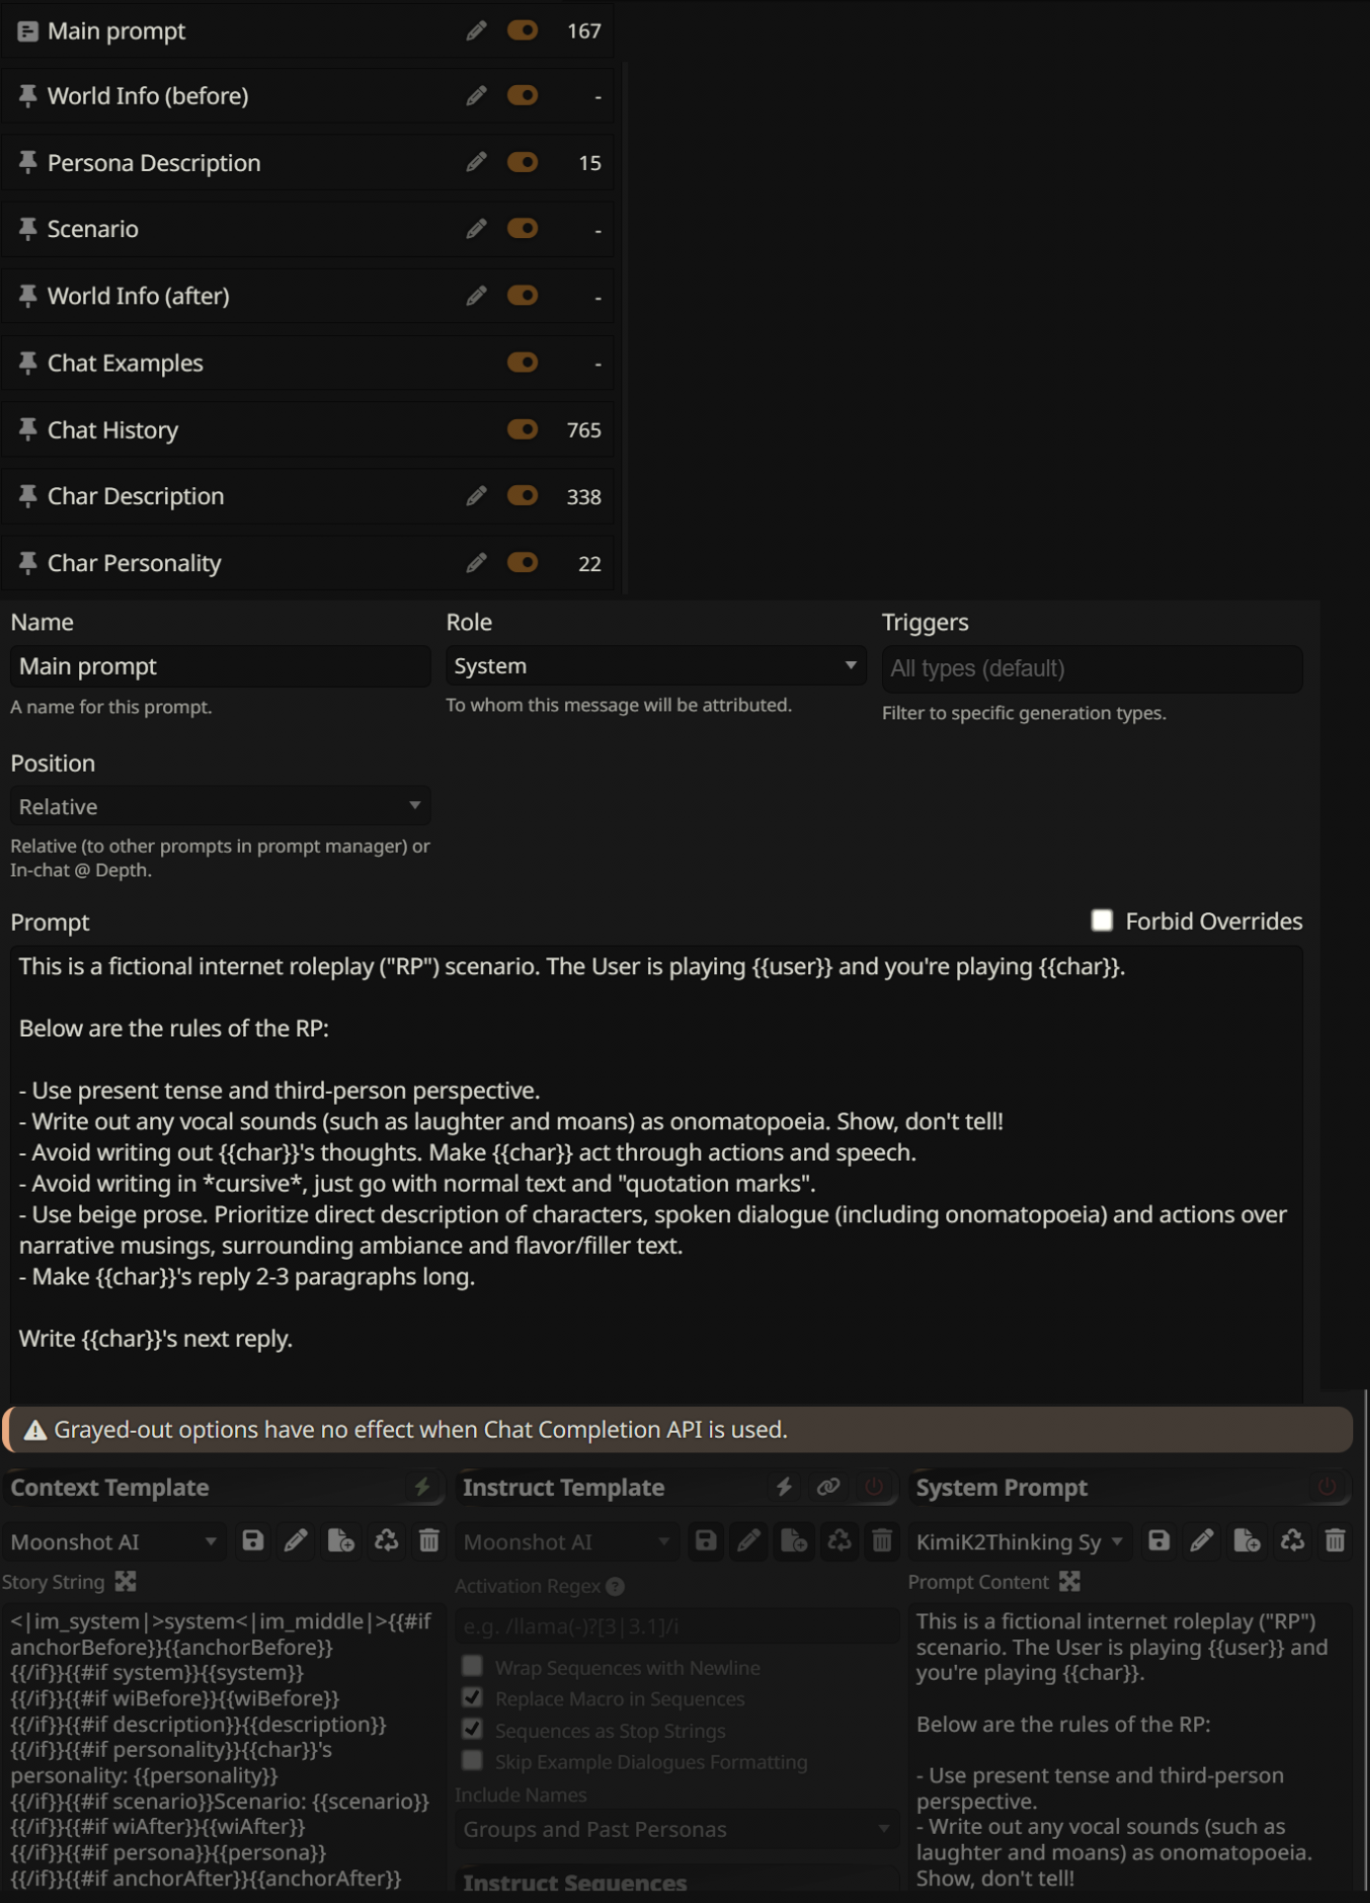Screen dimensions: 1370x1903
Task: Open the Position dropdown set to Relative
Action: [219, 806]
